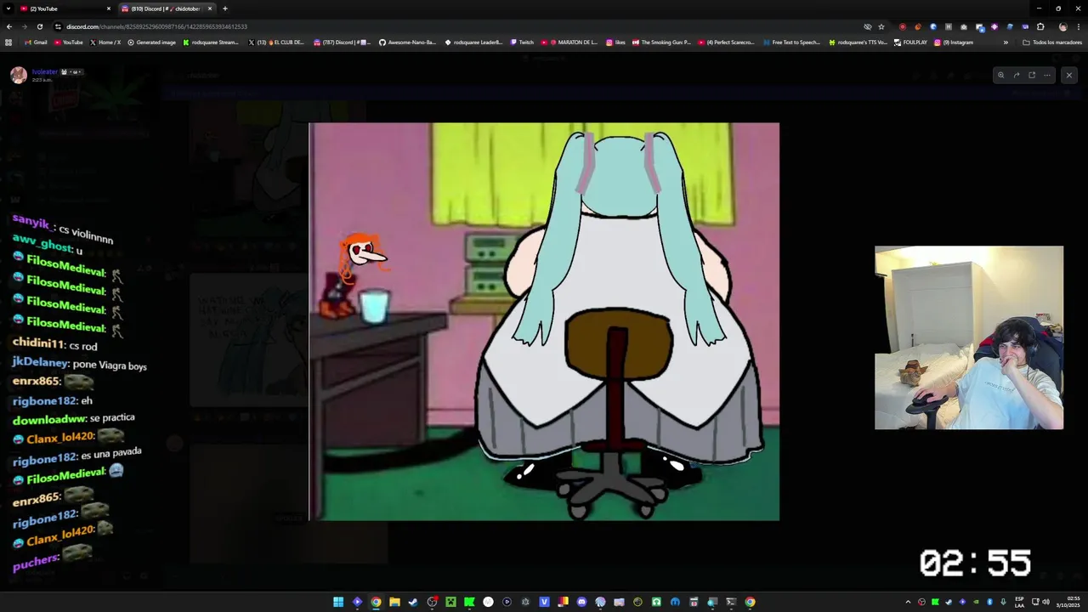This screenshot has width=1088, height=612.
Task: Open the YouTube bookmark
Action: click(69, 42)
